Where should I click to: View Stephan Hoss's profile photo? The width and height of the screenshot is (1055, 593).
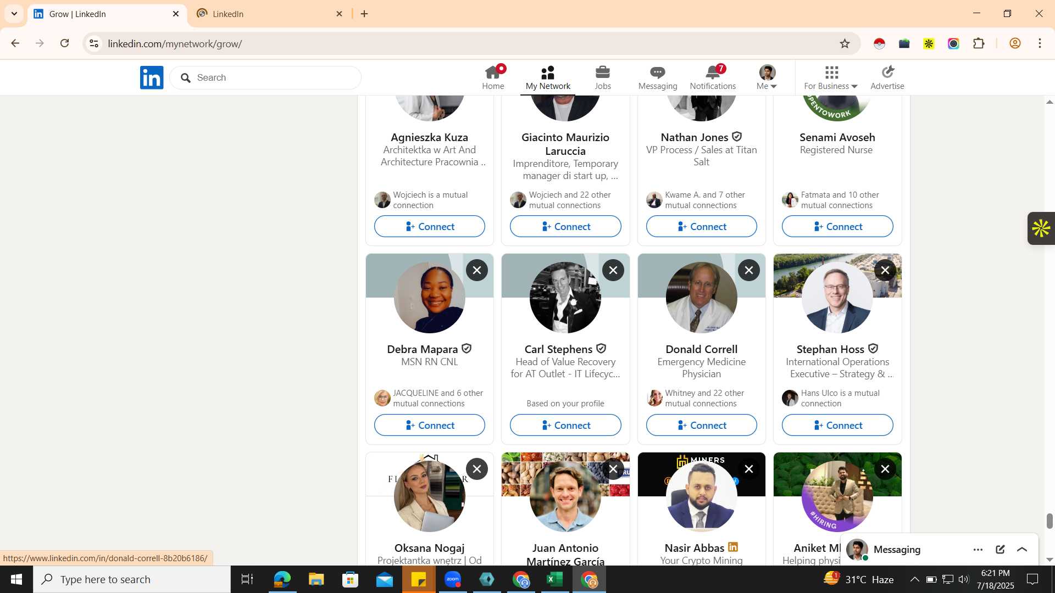(837, 298)
